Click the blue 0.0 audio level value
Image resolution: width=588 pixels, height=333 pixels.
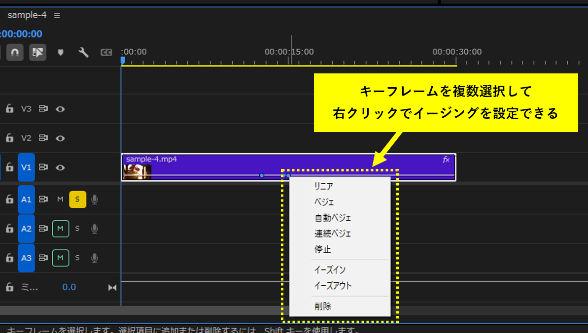tap(69, 287)
